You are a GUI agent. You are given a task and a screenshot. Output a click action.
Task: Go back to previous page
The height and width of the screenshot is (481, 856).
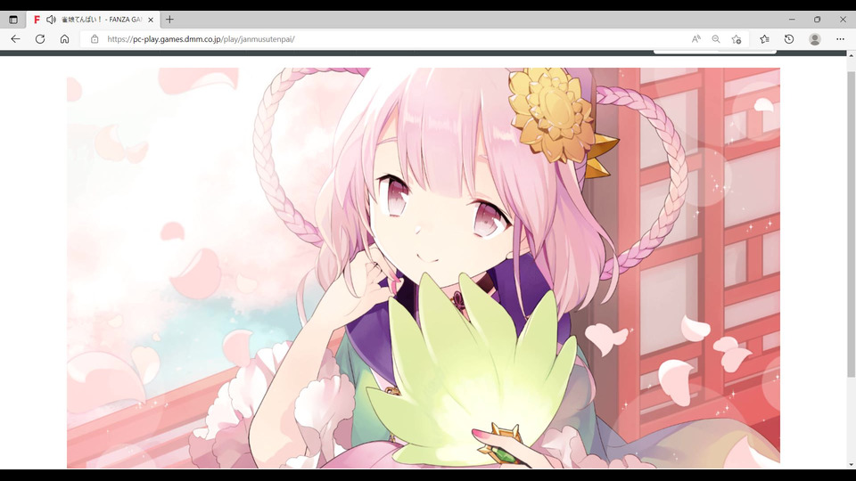(15, 39)
